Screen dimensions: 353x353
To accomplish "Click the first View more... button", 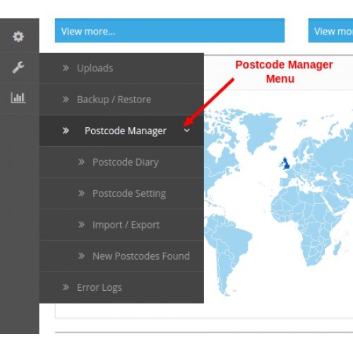I will coord(169,30).
